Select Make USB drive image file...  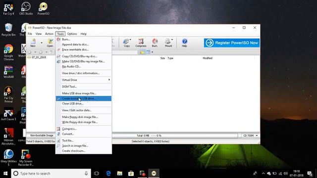pyautogui.click(x=84, y=93)
